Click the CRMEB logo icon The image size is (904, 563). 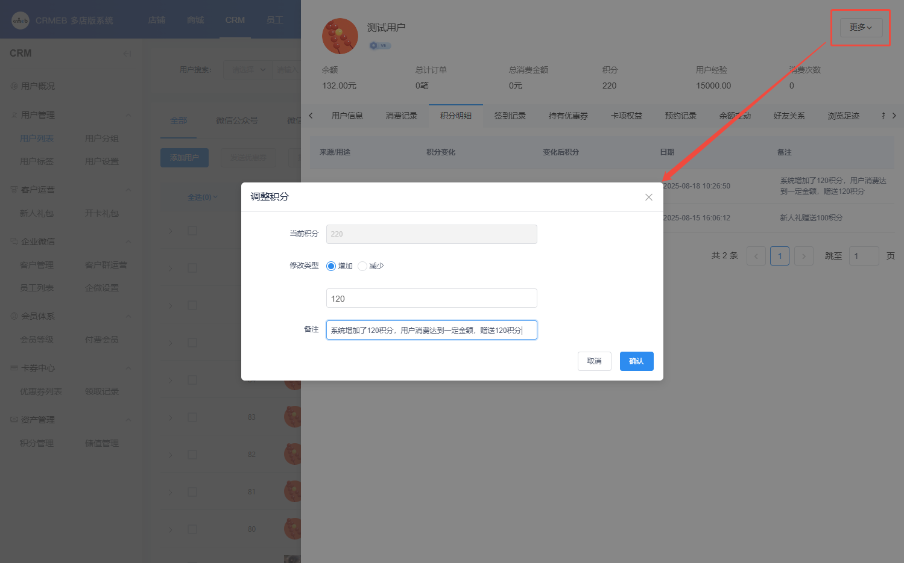point(21,20)
